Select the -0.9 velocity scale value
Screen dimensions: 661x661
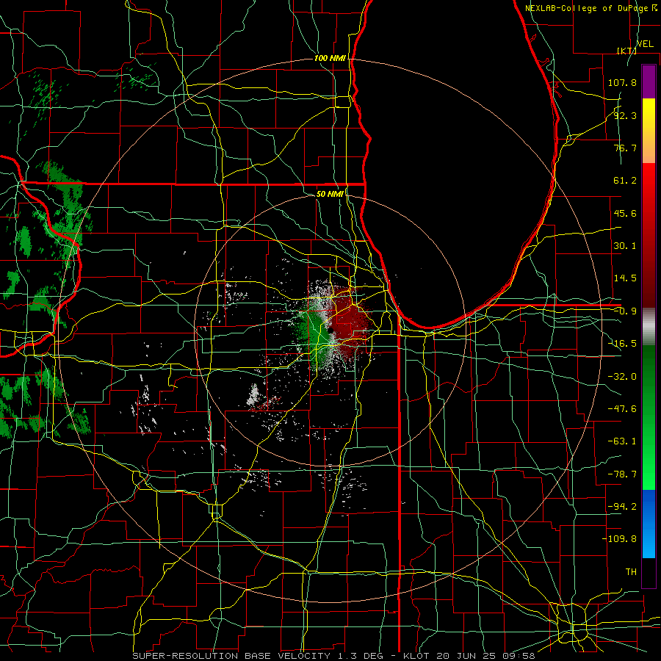point(625,311)
